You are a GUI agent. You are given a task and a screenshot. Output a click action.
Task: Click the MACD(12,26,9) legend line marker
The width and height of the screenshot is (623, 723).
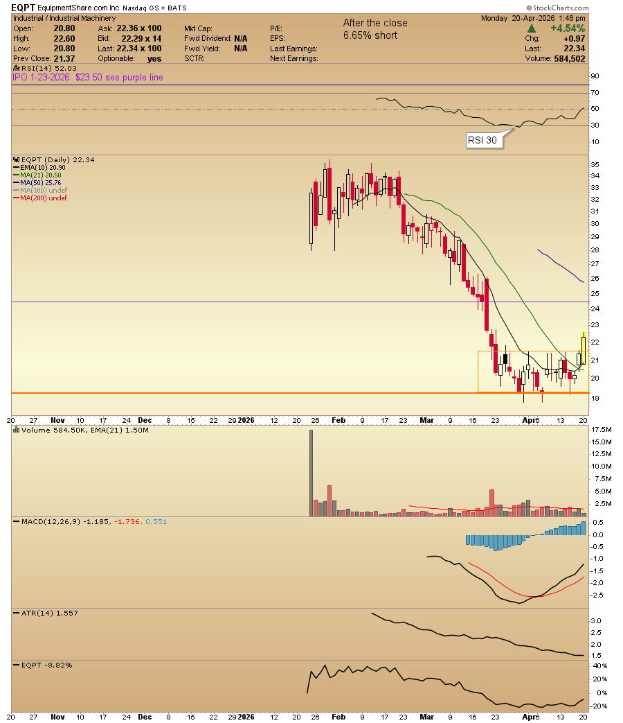[17, 522]
